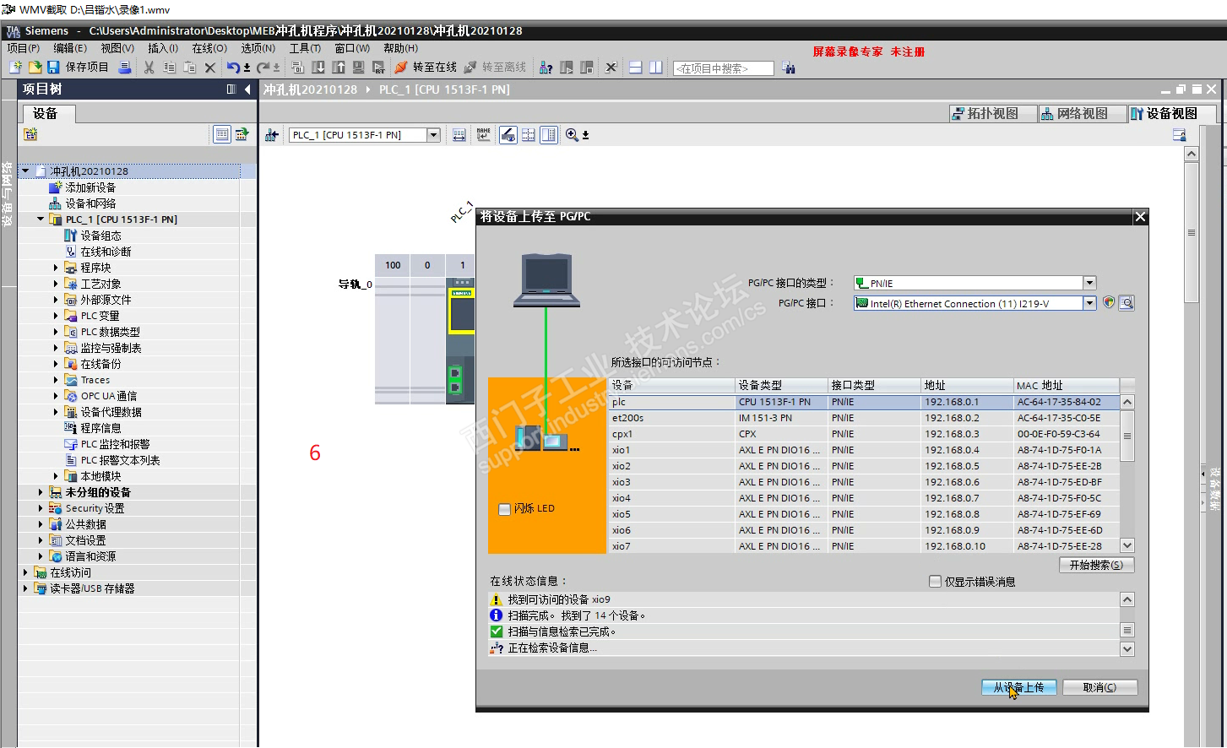Screen dimensions: 1227x748
Task: Click the 在项目中搜索 input field
Action: pos(723,68)
